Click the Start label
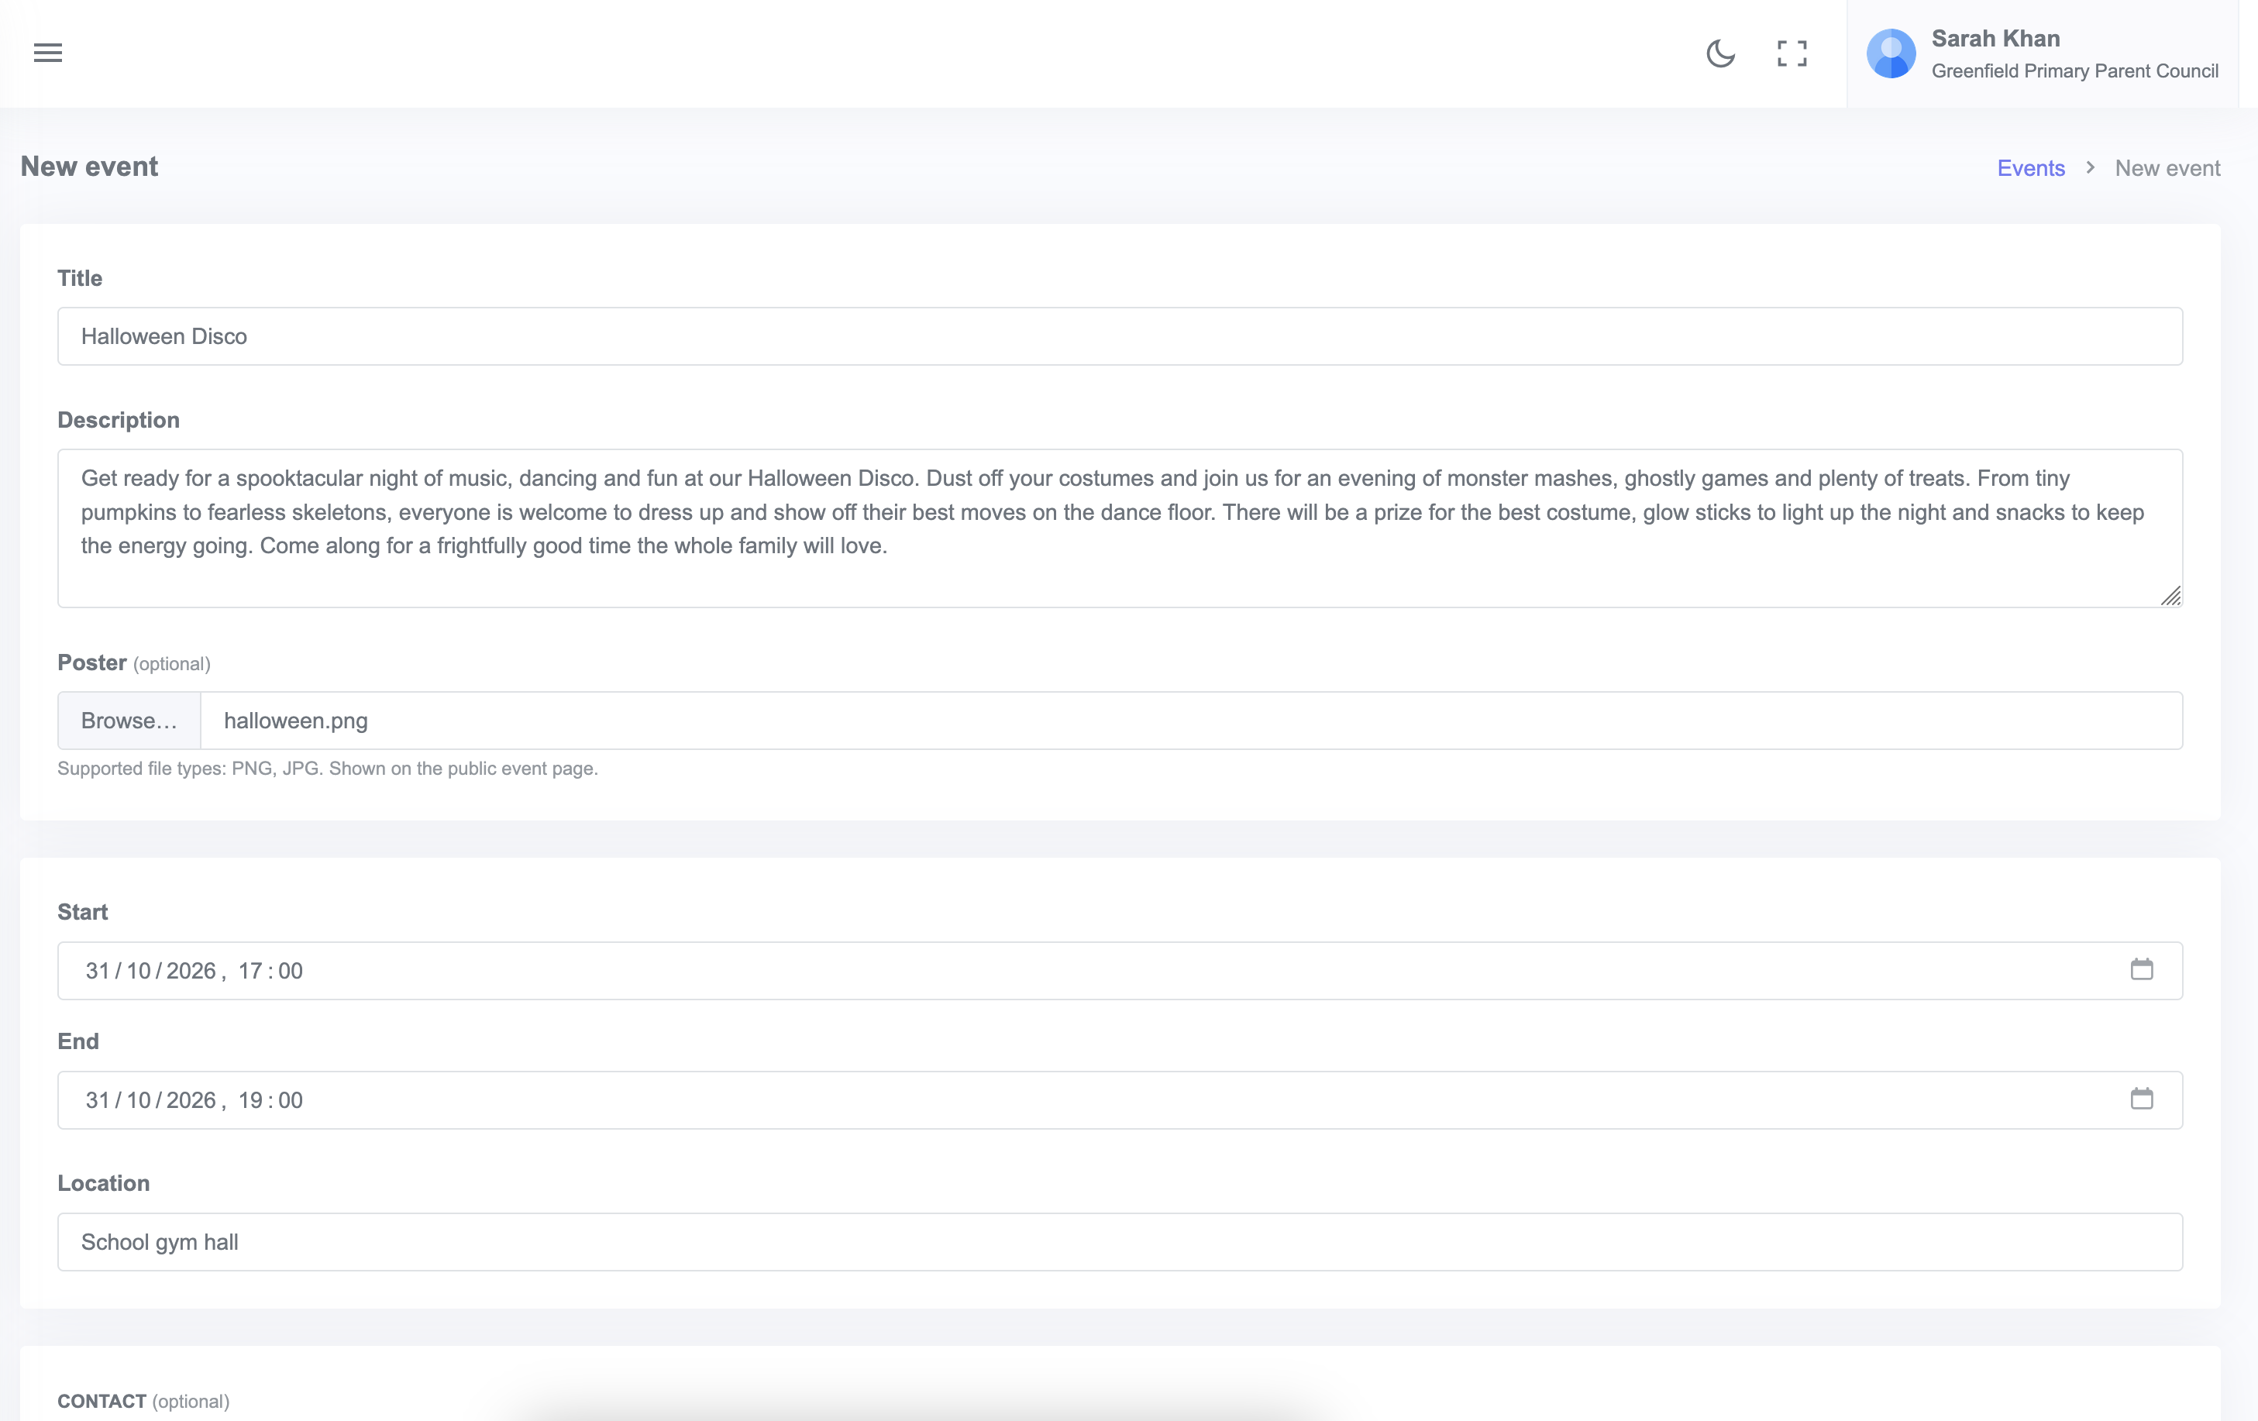The height and width of the screenshot is (1421, 2258). [x=82, y=912]
